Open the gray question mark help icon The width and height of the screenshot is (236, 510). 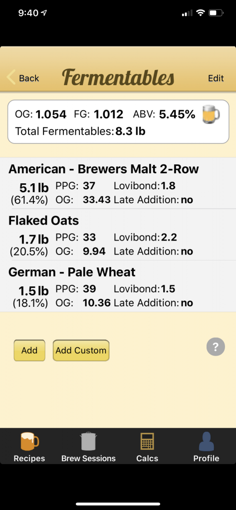pos(216,347)
